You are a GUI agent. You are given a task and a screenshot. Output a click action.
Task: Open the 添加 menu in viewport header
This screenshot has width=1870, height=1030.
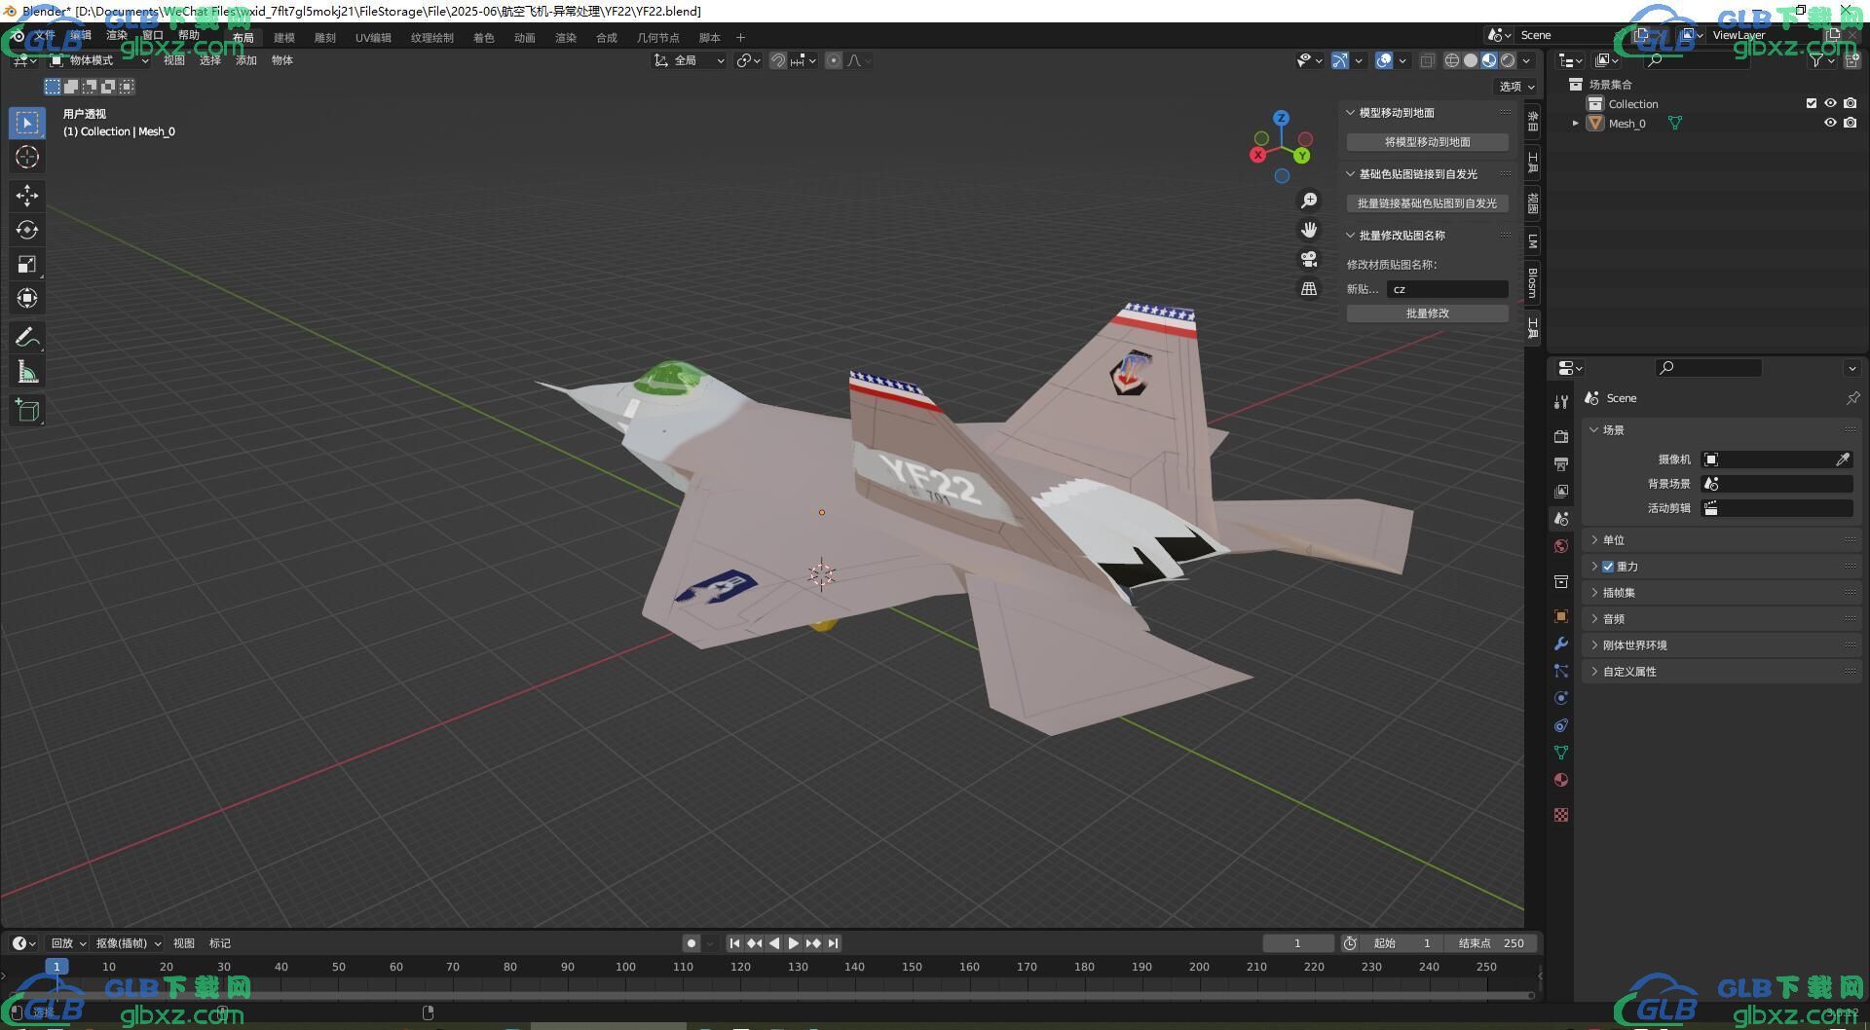[x=245, y=60]
